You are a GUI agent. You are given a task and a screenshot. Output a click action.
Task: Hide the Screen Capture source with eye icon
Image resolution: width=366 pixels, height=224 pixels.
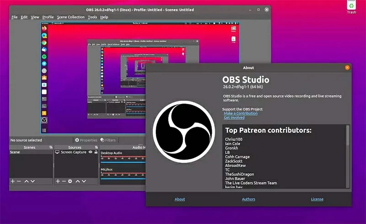point(90,152)
